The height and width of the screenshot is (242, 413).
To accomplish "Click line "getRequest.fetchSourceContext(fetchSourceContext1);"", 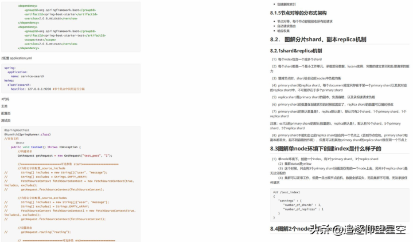I will coord(63,219).
